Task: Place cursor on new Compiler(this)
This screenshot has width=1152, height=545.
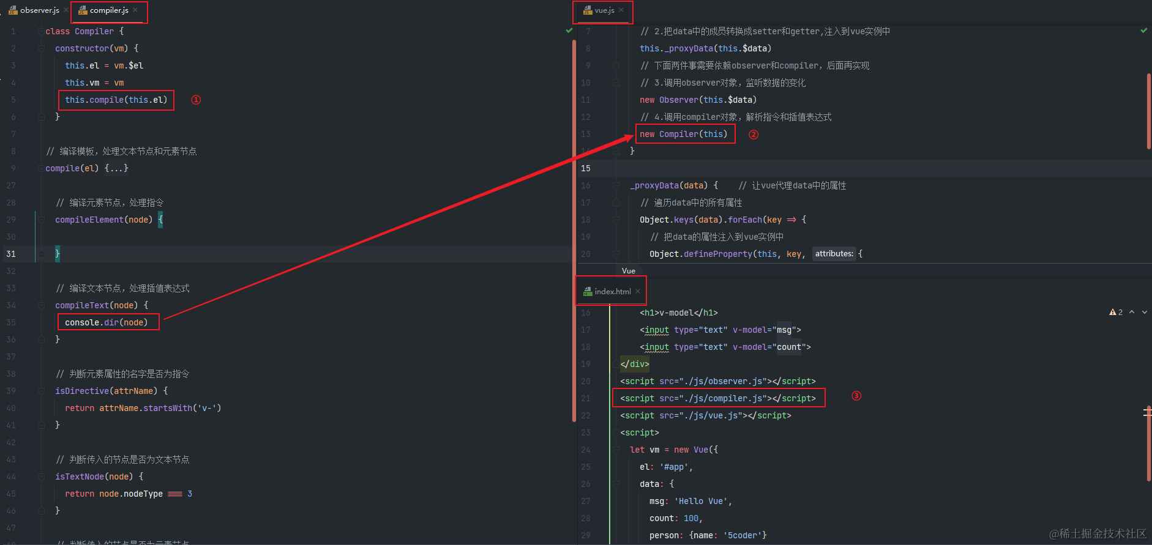Action: [684, 134]
